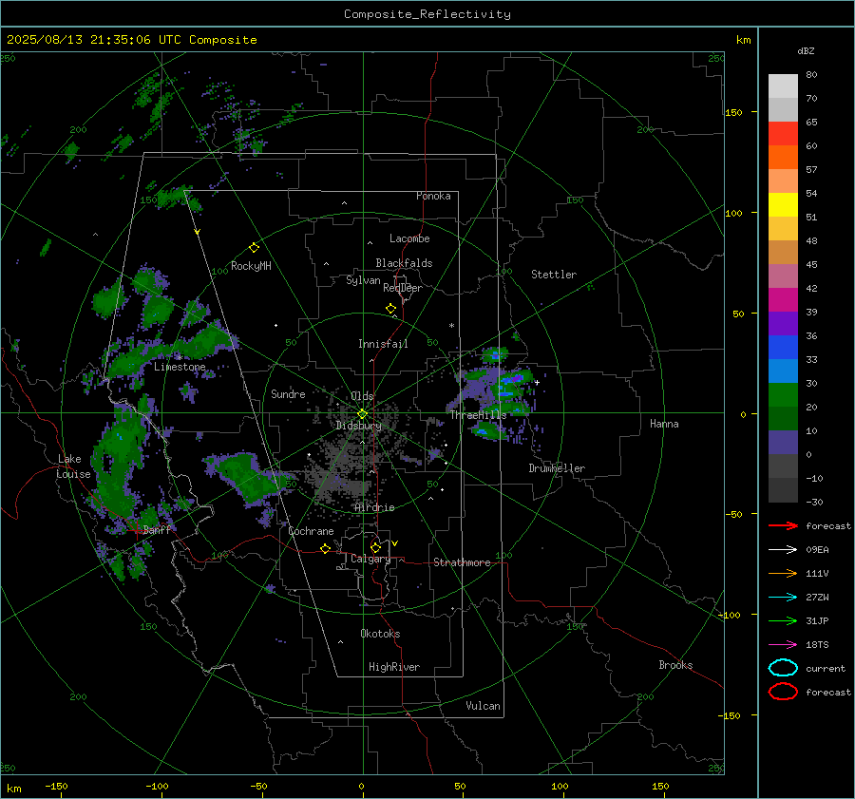
Task: Click the HighRiver town label
Action: coord(394,667)
